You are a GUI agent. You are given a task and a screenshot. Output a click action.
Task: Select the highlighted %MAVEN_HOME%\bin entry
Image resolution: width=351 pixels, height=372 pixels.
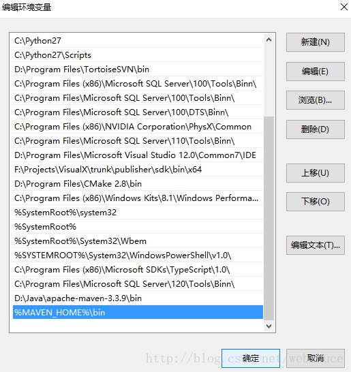pos(138,312)
